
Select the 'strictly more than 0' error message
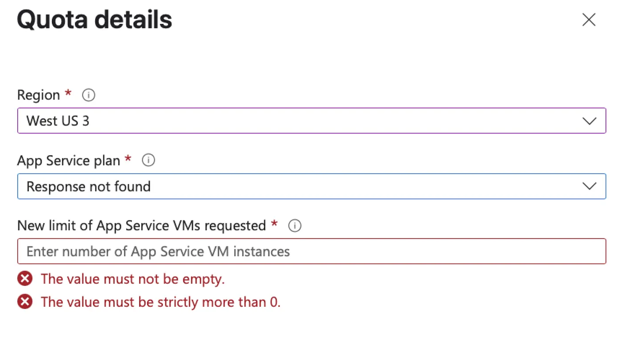pyautogui.click(x=161, y=302)
